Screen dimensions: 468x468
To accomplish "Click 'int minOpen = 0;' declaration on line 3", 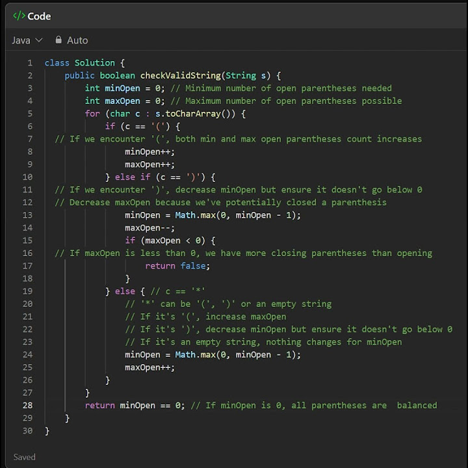I will 125,88.
